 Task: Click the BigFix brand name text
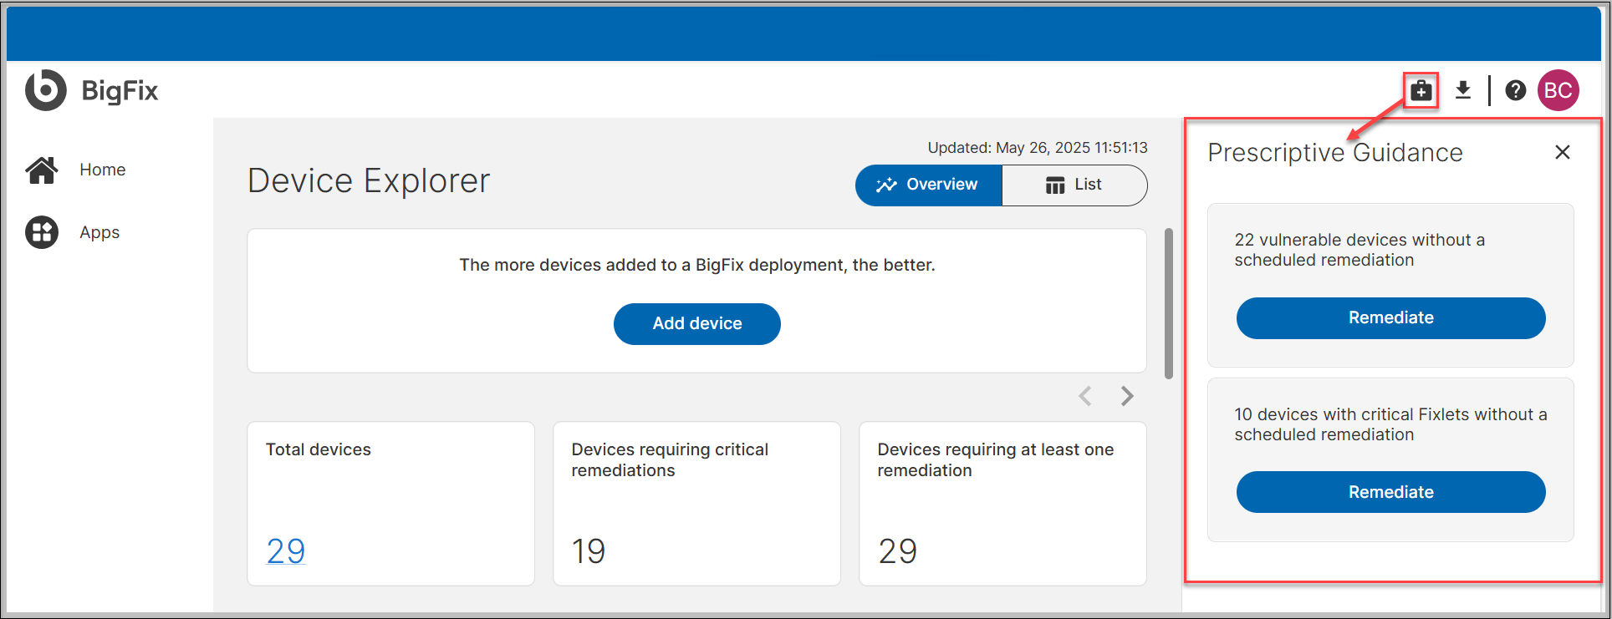tap(120, 90)
